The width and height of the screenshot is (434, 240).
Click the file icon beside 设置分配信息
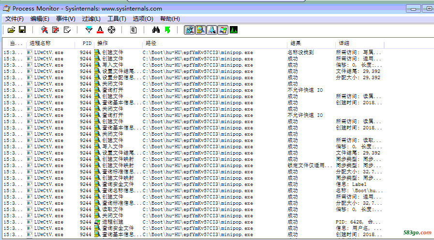pyautogui.click(x=97, y=77)
